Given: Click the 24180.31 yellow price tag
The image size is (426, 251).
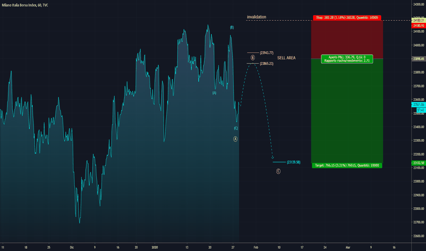Looking at the screenshot, I should (418, 21).
